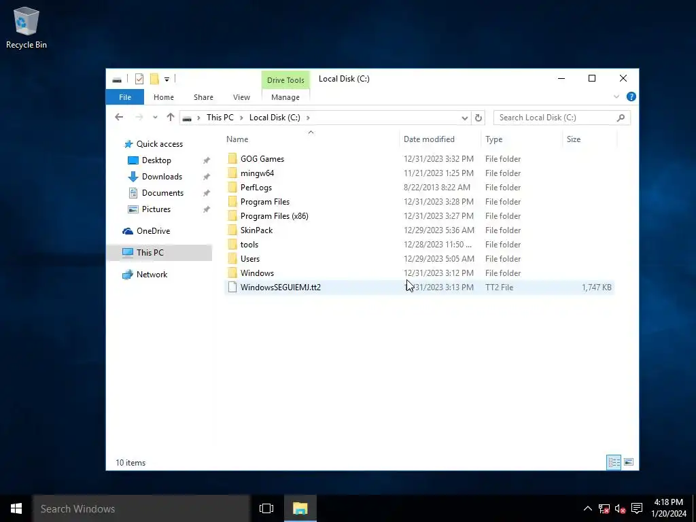This screenshot has width=696, height=522.
Task: Open Customize Quick Access Toolbar dropdown arrow
Action: tap(167, 80)
